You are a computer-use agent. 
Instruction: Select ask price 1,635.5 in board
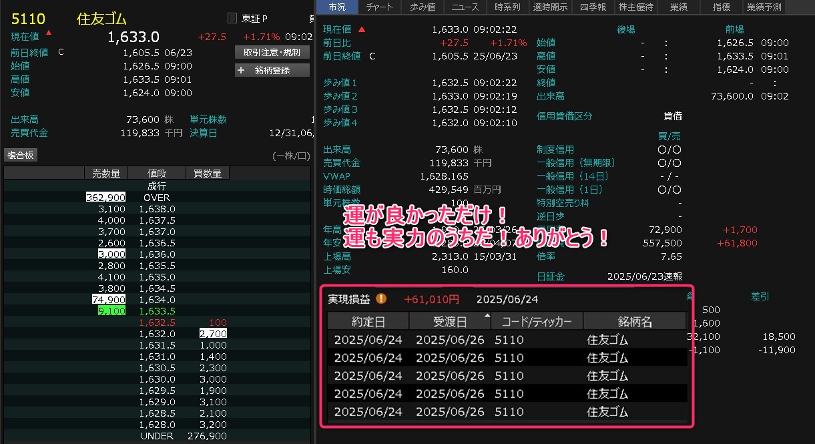158,266
